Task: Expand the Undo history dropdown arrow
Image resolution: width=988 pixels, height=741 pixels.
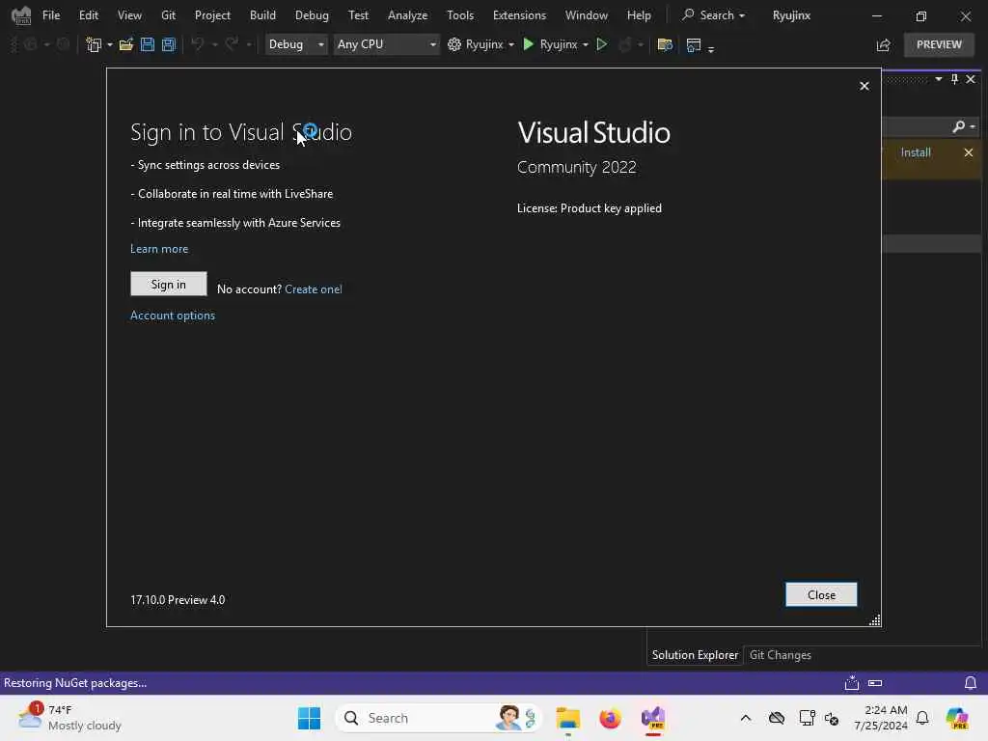Action: 214,44
